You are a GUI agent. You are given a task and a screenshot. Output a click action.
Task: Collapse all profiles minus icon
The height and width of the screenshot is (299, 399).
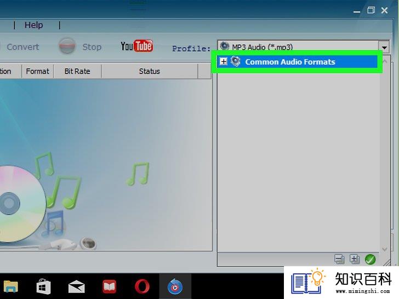[339, 259]
